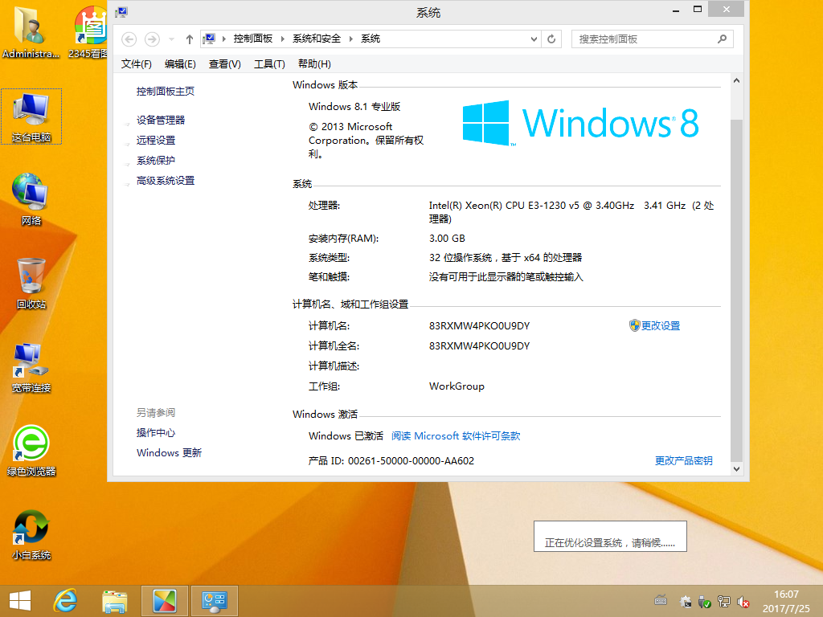Open the 绿色浏览器 desktop shortcut

pyautogui.click(x=31, y=449)
